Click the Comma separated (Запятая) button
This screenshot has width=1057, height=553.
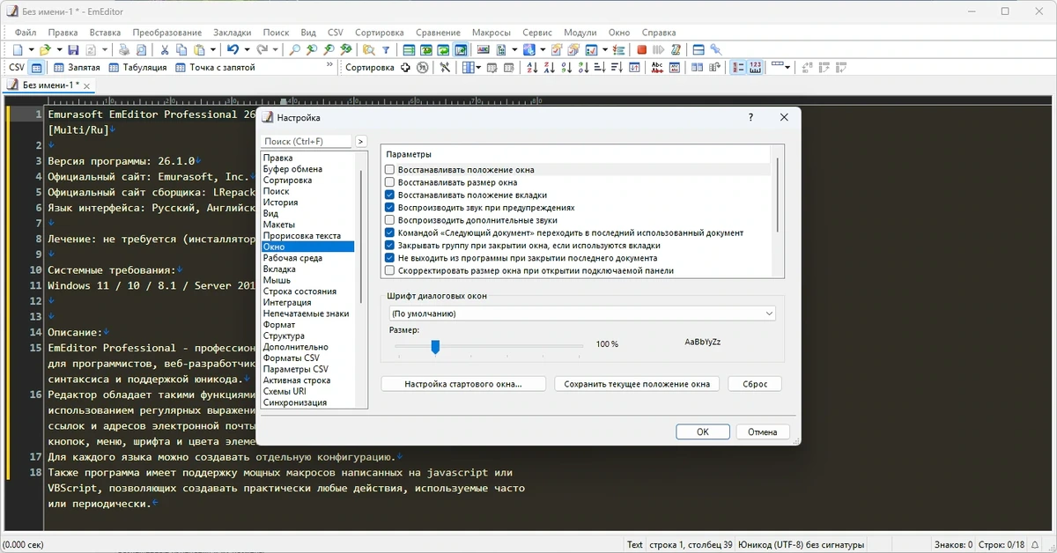[77, 68]
